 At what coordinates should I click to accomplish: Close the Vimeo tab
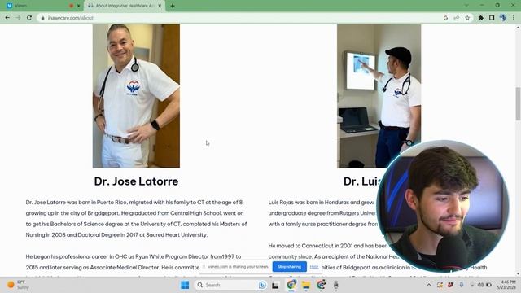click(x=79, y=6)
